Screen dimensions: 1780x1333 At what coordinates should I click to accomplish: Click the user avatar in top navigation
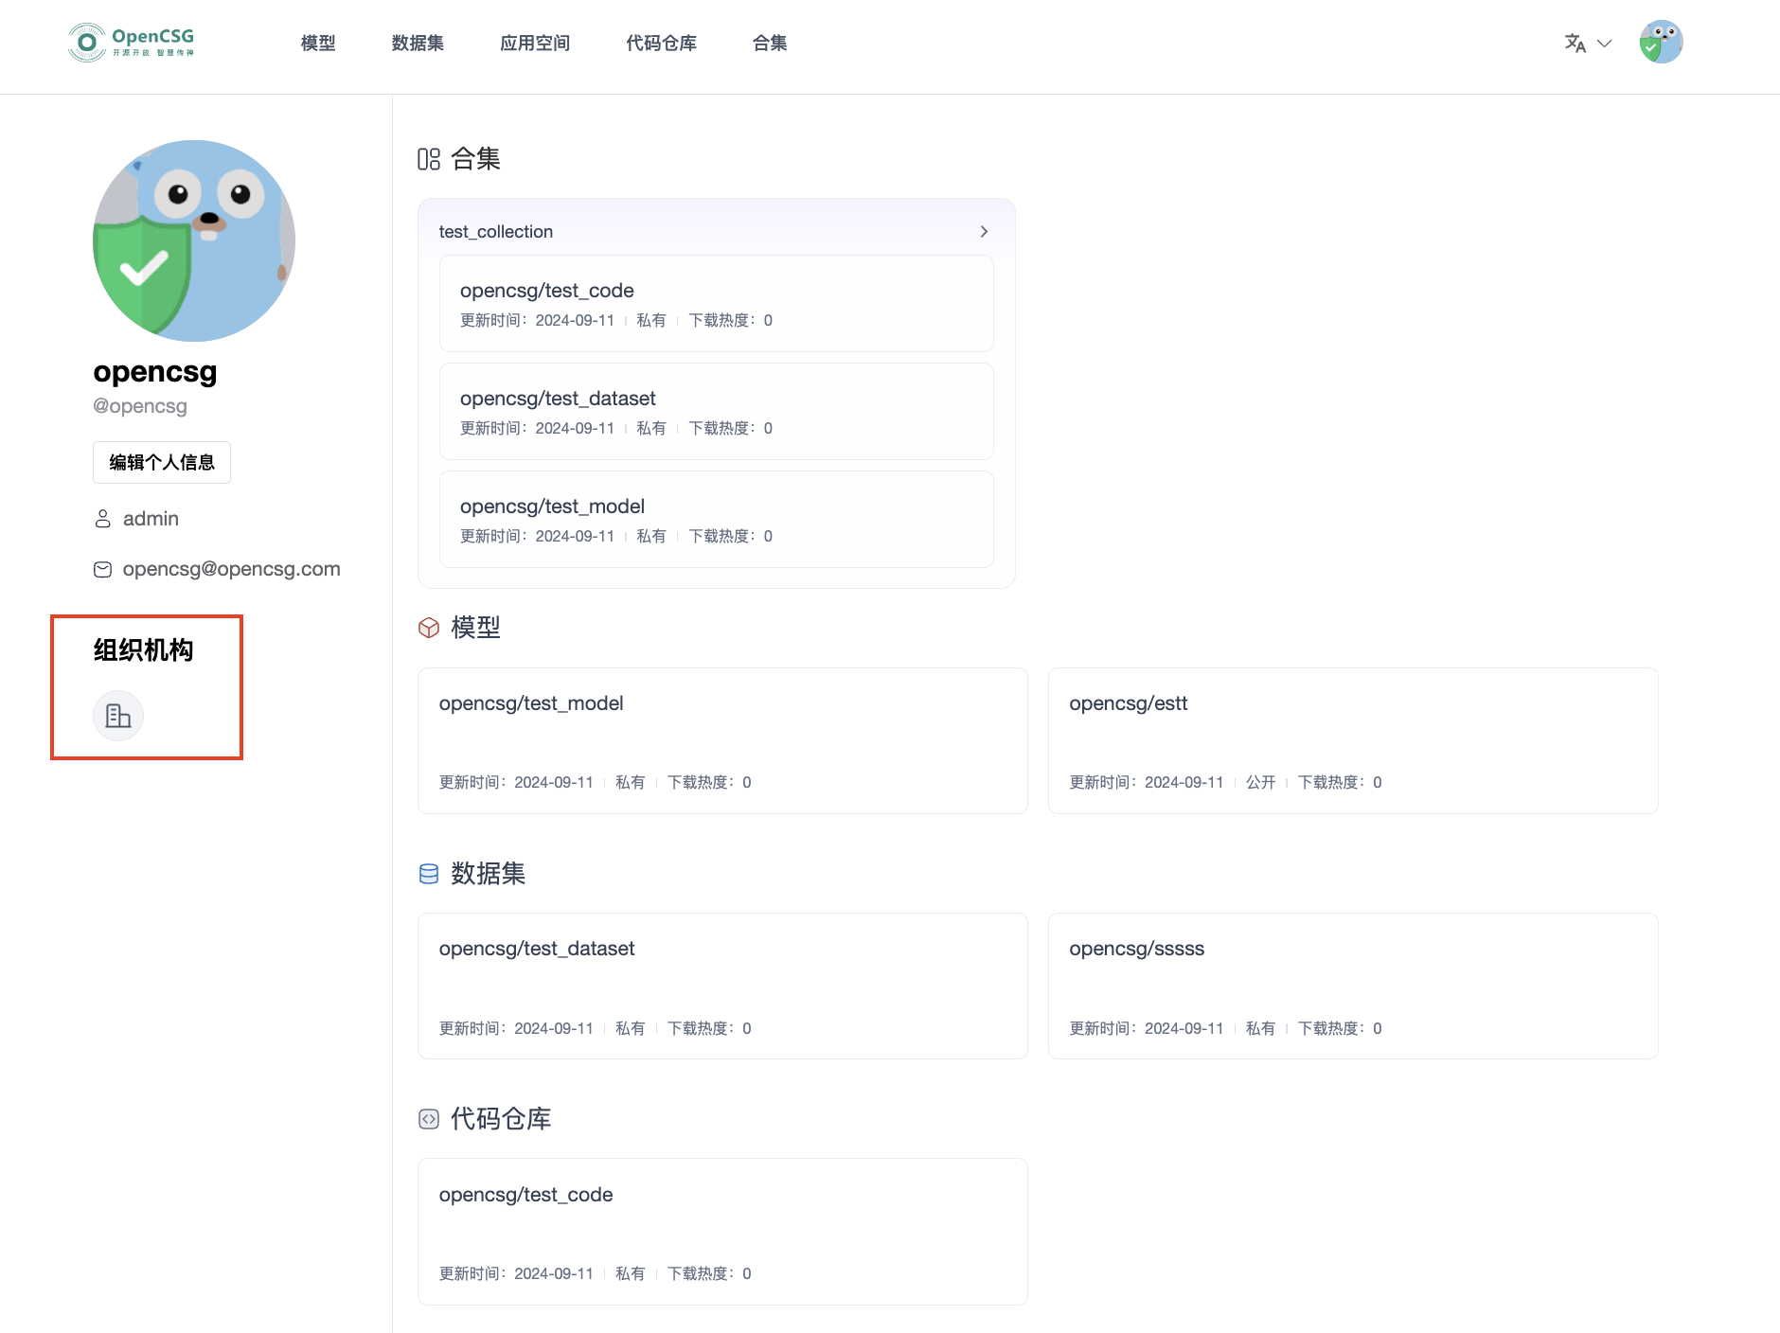point(1661,43)
